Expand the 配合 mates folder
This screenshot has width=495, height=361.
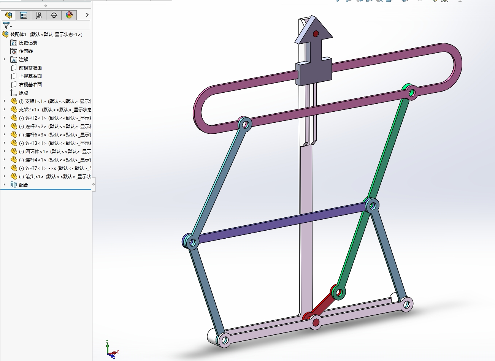(5, 185)
